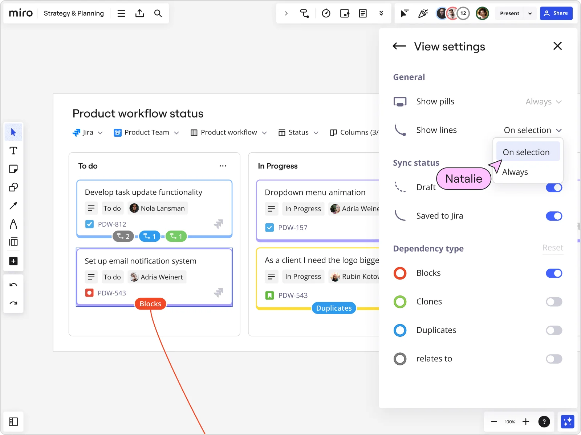The height and width of the screenshot is (435, 581).
Task: Choose Always in Show lines menu
Action: point(515,172)
